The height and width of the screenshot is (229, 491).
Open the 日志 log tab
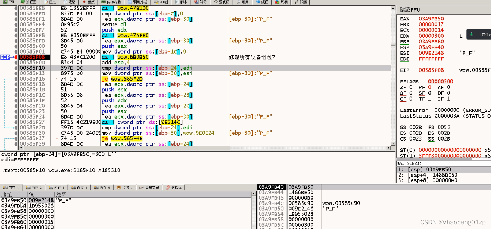(50, 2)
